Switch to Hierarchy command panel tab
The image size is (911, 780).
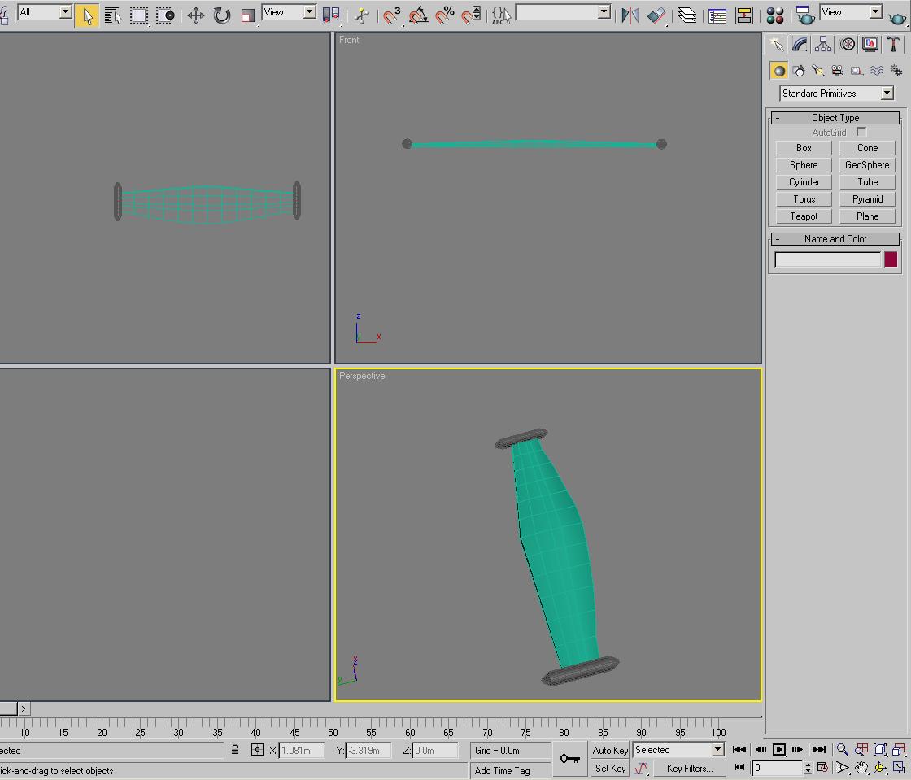pos(822,44)
